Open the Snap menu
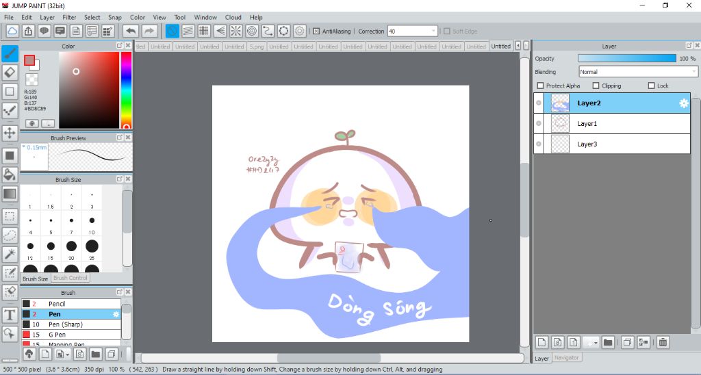The image size is (701, 375). (x=115, y=17)
